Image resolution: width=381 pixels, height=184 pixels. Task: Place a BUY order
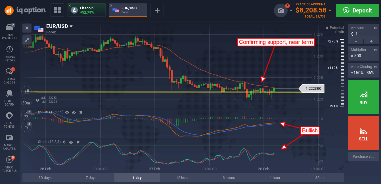click(x=363, y=97)
